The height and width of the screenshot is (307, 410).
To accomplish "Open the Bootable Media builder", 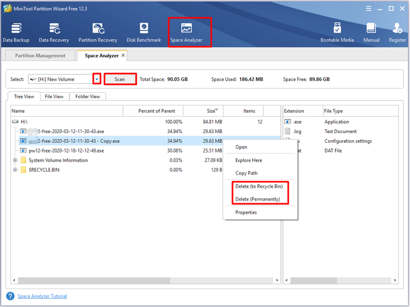I will pos(337,33).
